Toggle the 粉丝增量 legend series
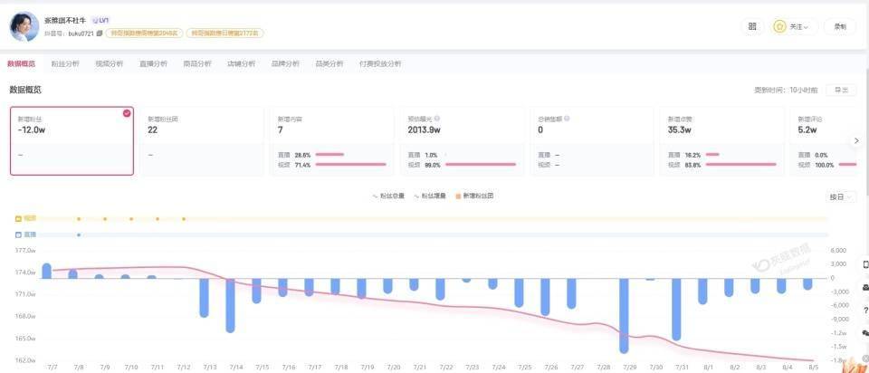This screenshot has width=869, height=373. (x=429, y=196)
